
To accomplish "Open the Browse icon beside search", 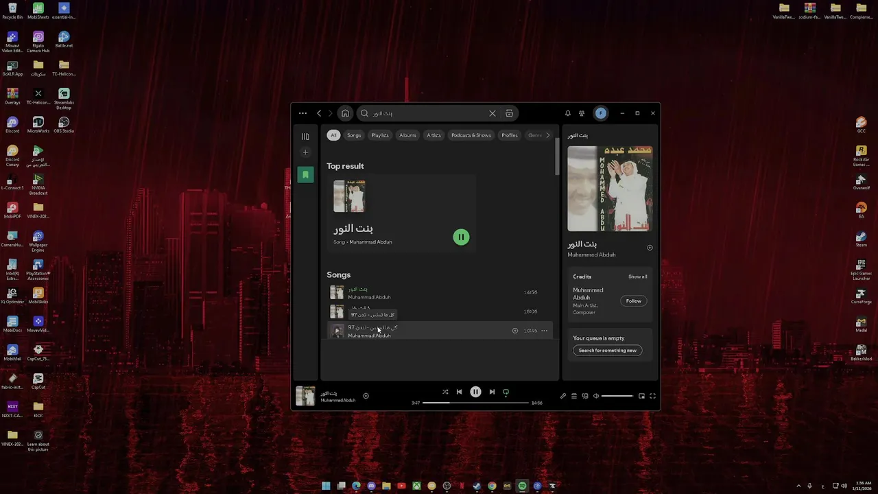I will click(509, 113).
